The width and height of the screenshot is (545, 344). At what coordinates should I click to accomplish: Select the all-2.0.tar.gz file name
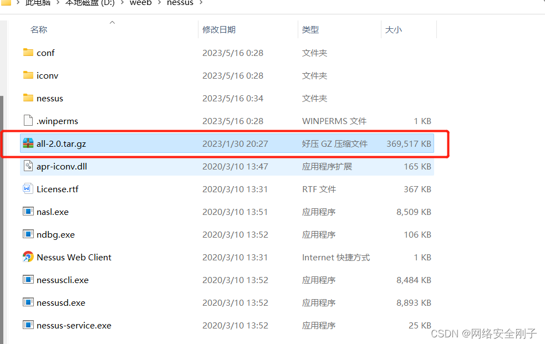pos(61,143)
